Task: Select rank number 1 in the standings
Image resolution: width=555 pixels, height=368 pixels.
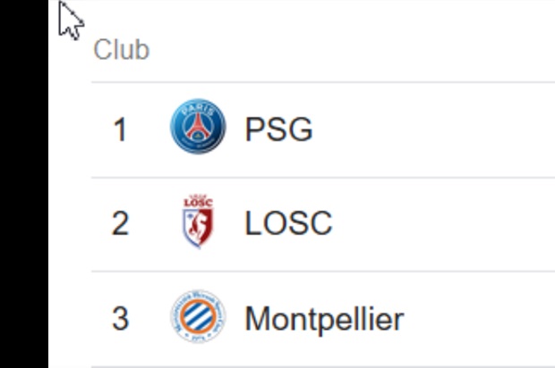Action: (120, 130)
